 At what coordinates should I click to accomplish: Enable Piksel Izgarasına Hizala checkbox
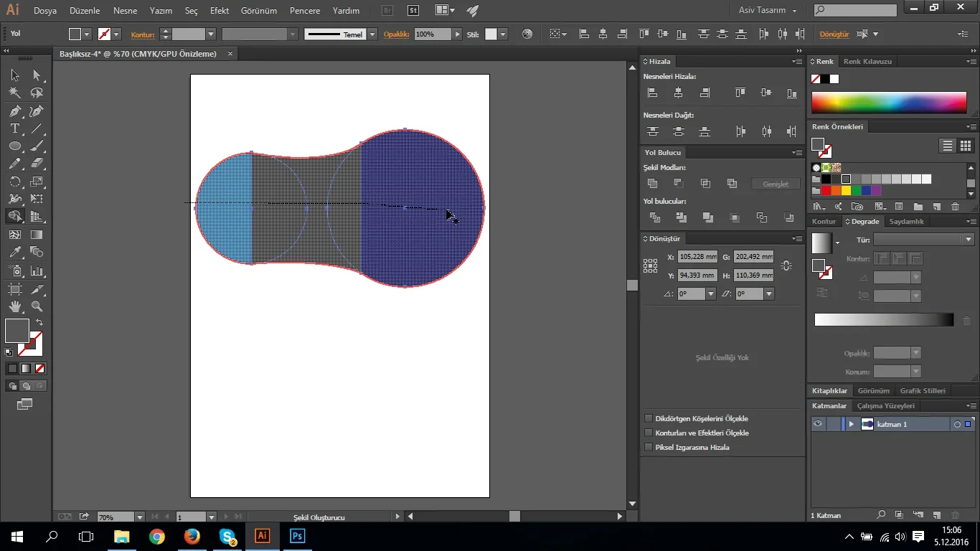coord(649,447)
